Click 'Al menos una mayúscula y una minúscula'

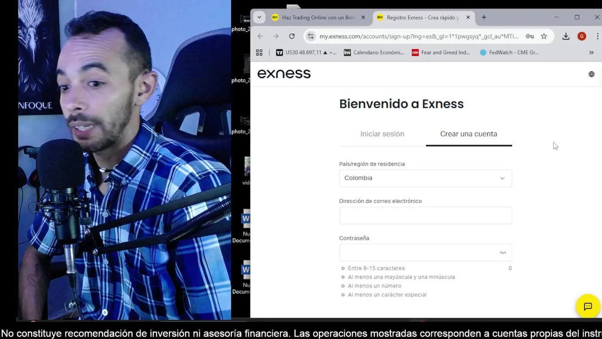pos(402,277)
